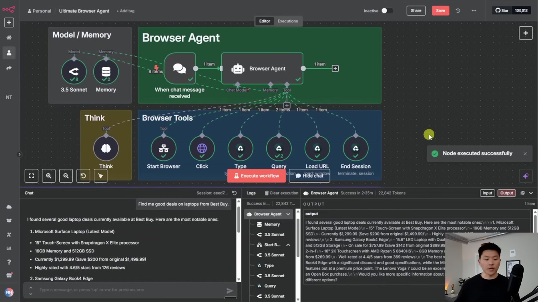The height and width of the screenshot is (302, 538).
Task: Collapse the Start B... log entry chevron
Action: tap(288, 245)
